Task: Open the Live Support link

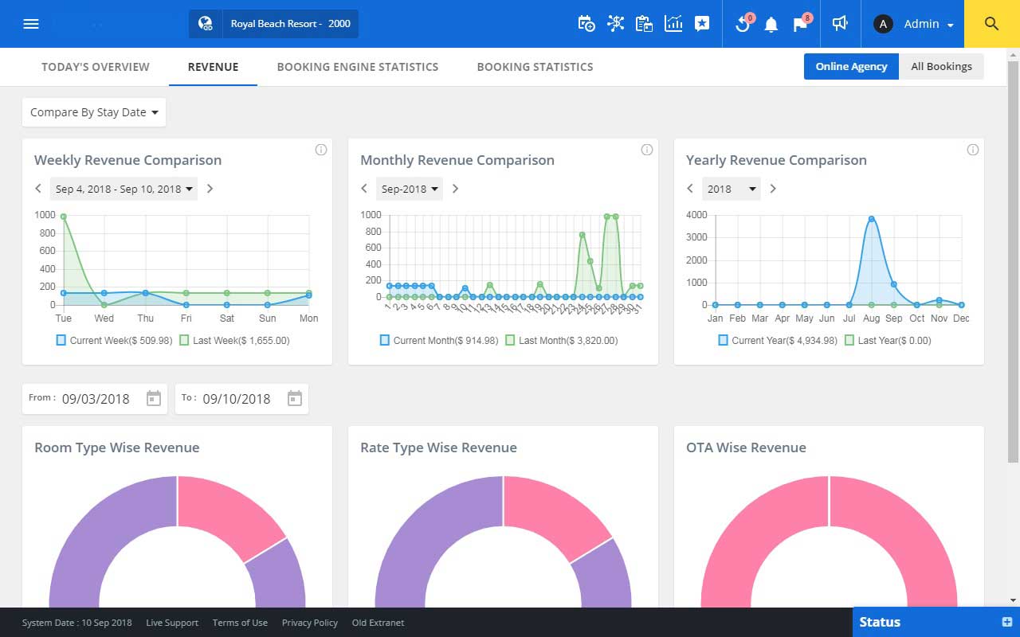Action: click(172, 623)
